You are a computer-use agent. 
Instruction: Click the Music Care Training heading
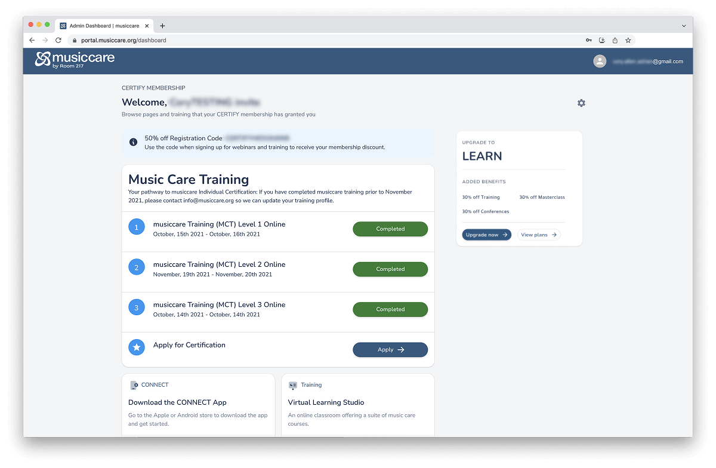[x=189, y=180]
